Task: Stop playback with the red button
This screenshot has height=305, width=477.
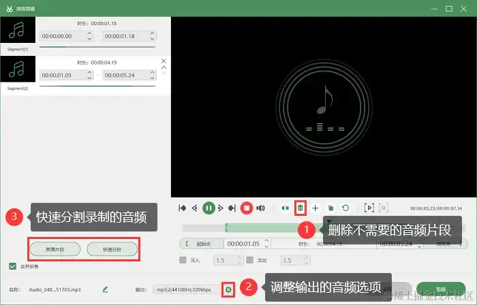Action: click(x=247, y=208)
